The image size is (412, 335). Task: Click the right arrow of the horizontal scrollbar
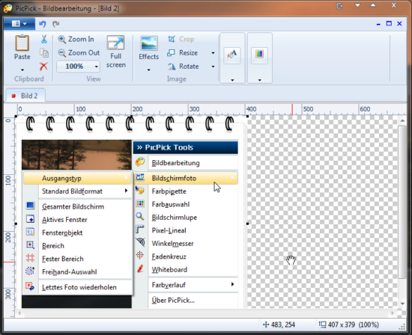pyautogui.click(x=393, y=313)
